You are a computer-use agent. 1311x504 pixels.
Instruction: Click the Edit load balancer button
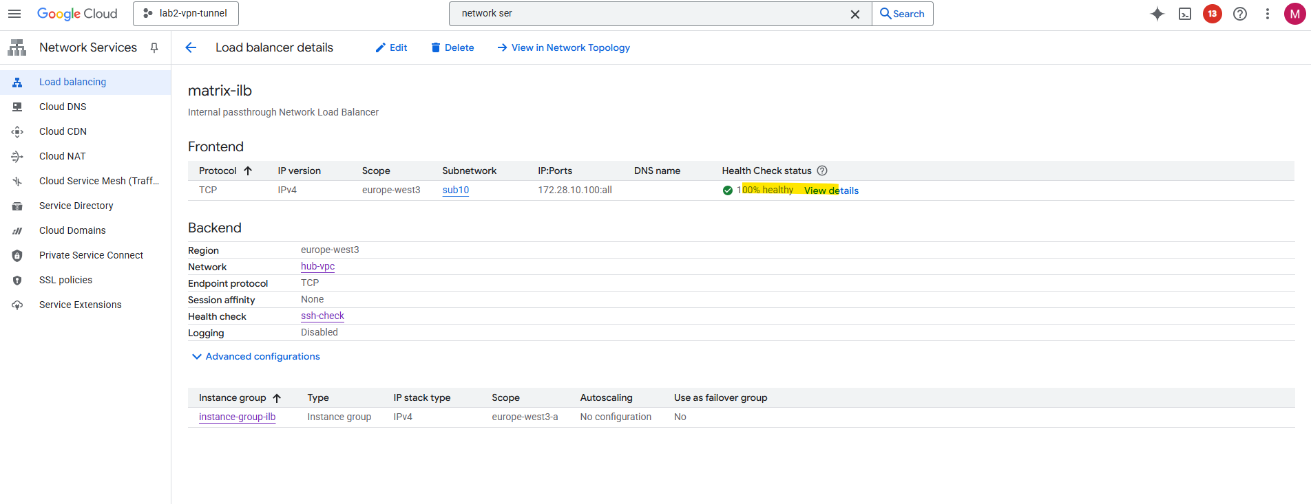[391, 47]
